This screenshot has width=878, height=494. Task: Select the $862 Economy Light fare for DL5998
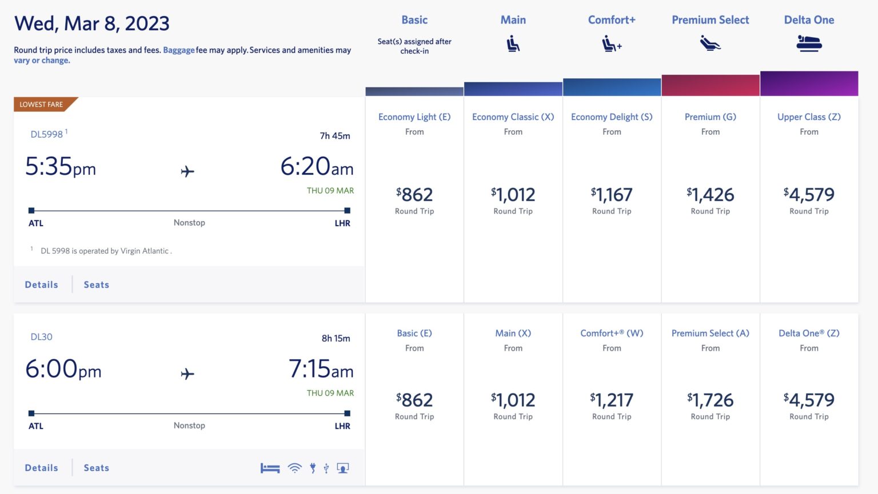[414, 194]
